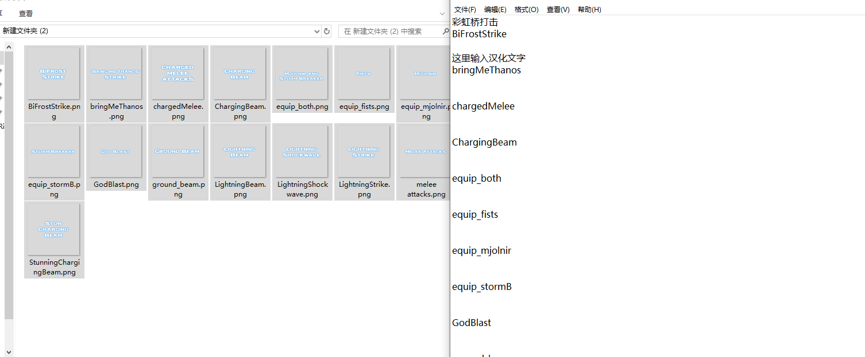The width and height of the screenshot is (865, 357).
Task: Click the equip_both line in Notepad
Action: (477, 178)
